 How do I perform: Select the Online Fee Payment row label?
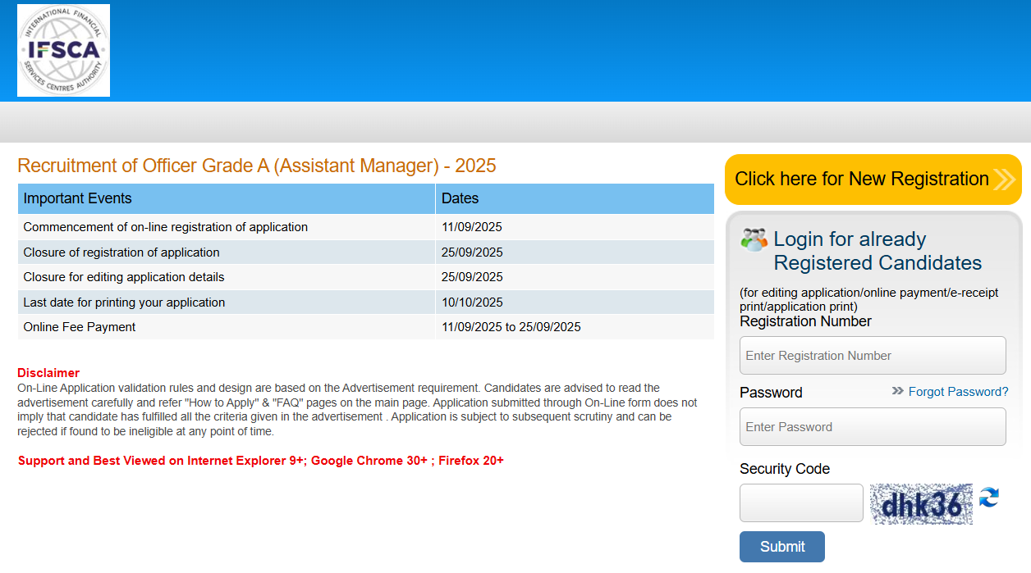click(x=80, y=327)
